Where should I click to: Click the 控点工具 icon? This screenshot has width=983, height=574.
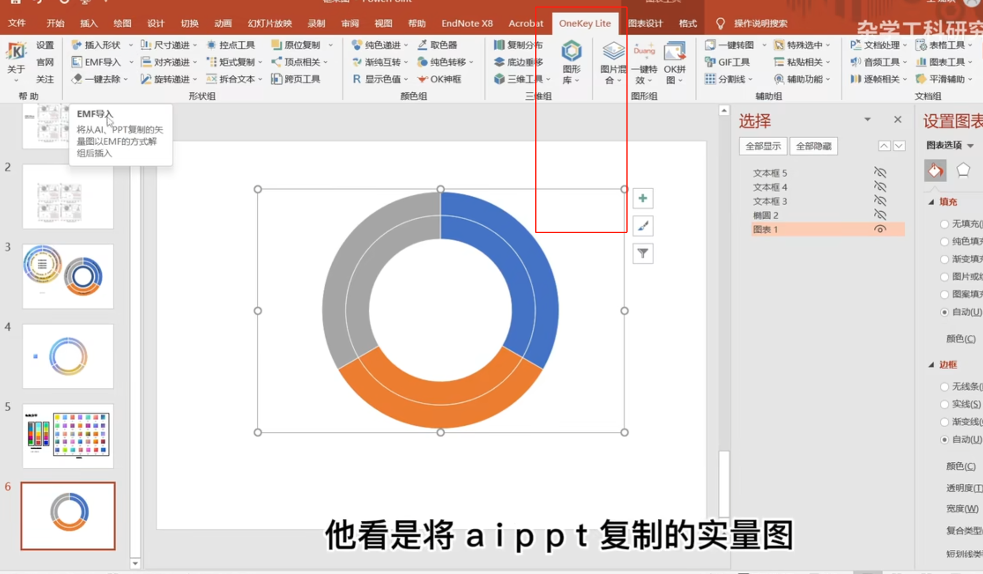coord(211,45)
